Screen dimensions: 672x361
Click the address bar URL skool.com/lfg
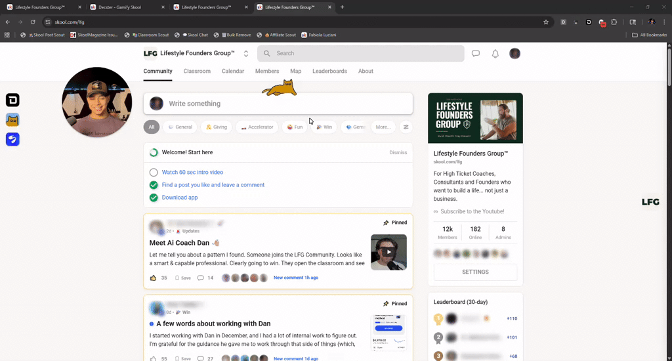coord(70,22)
